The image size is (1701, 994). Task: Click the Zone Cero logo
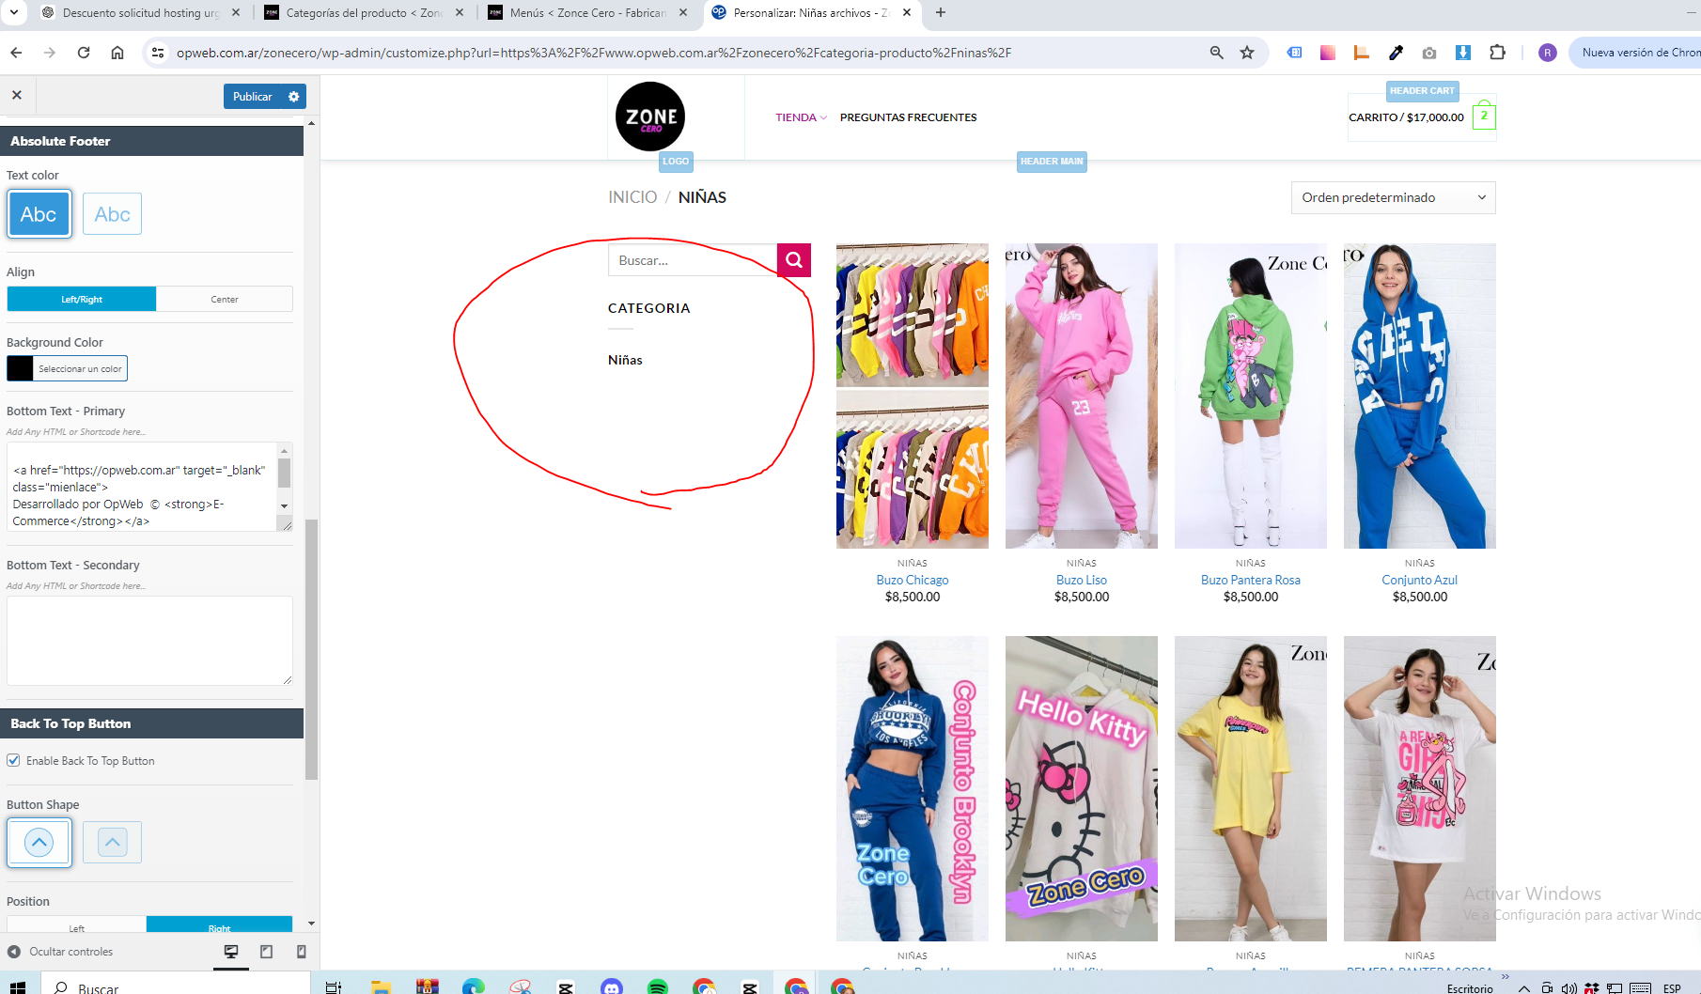(x=650, y=116)
